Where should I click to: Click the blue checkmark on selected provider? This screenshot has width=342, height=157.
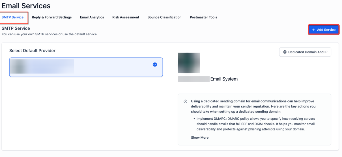[155, 64]
